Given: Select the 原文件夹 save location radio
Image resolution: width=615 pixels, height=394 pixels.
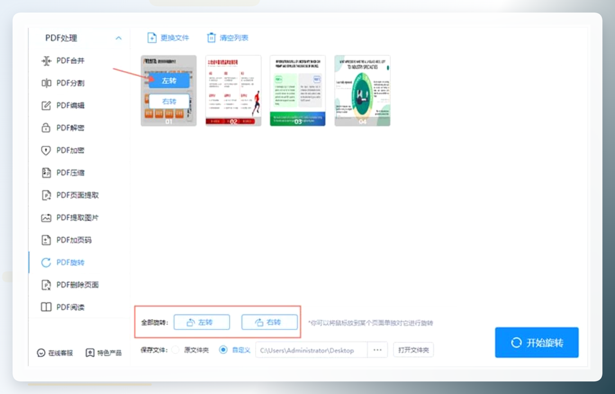Looking at the screenshot, I should pos(176,350).
